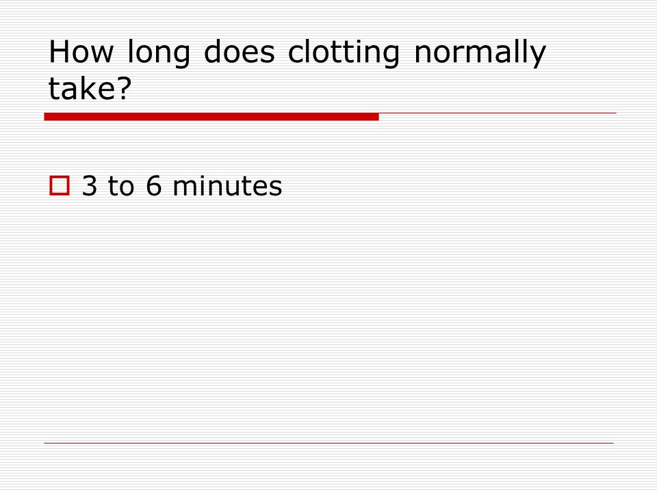Viewport: 657px width, 492px height.
Task: Click the number "6" in the bullet text
Action: [x=154, y=186]
